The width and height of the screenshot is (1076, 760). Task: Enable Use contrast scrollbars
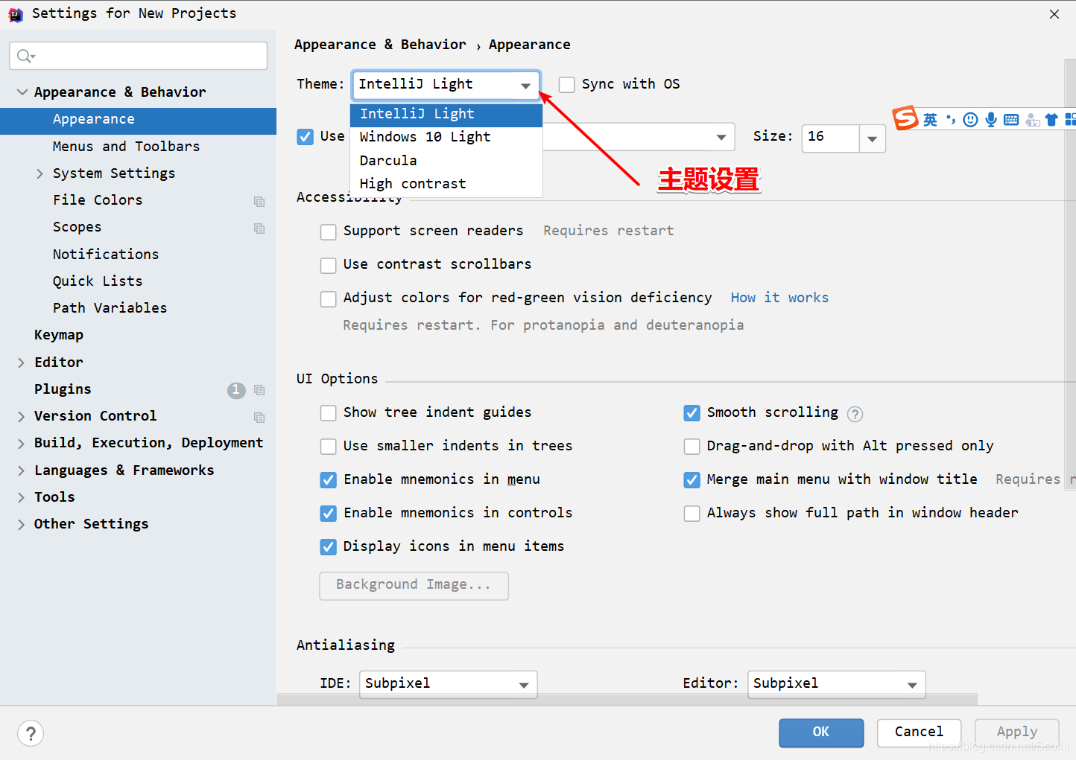pyautogui.click(x=329, y=265)
